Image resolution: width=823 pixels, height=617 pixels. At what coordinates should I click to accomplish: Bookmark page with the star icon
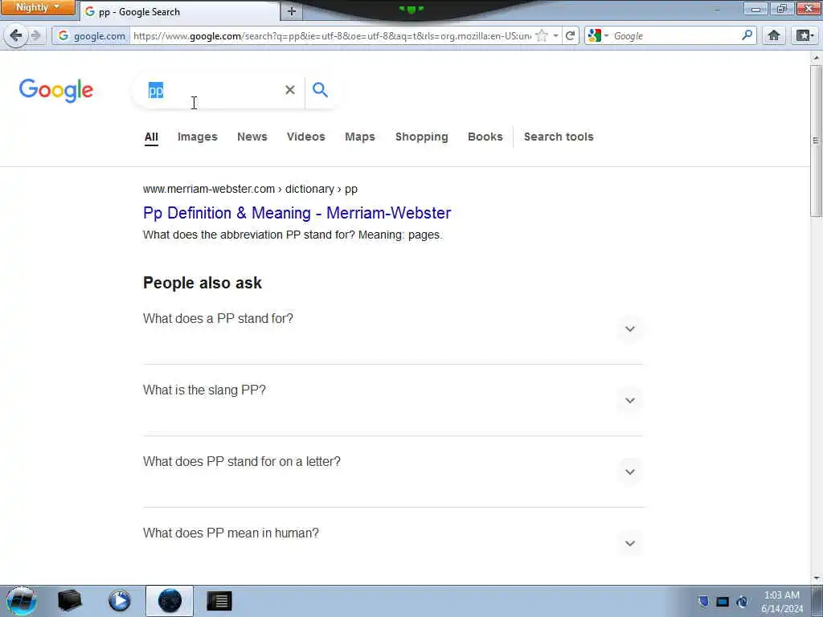(543, 35)
